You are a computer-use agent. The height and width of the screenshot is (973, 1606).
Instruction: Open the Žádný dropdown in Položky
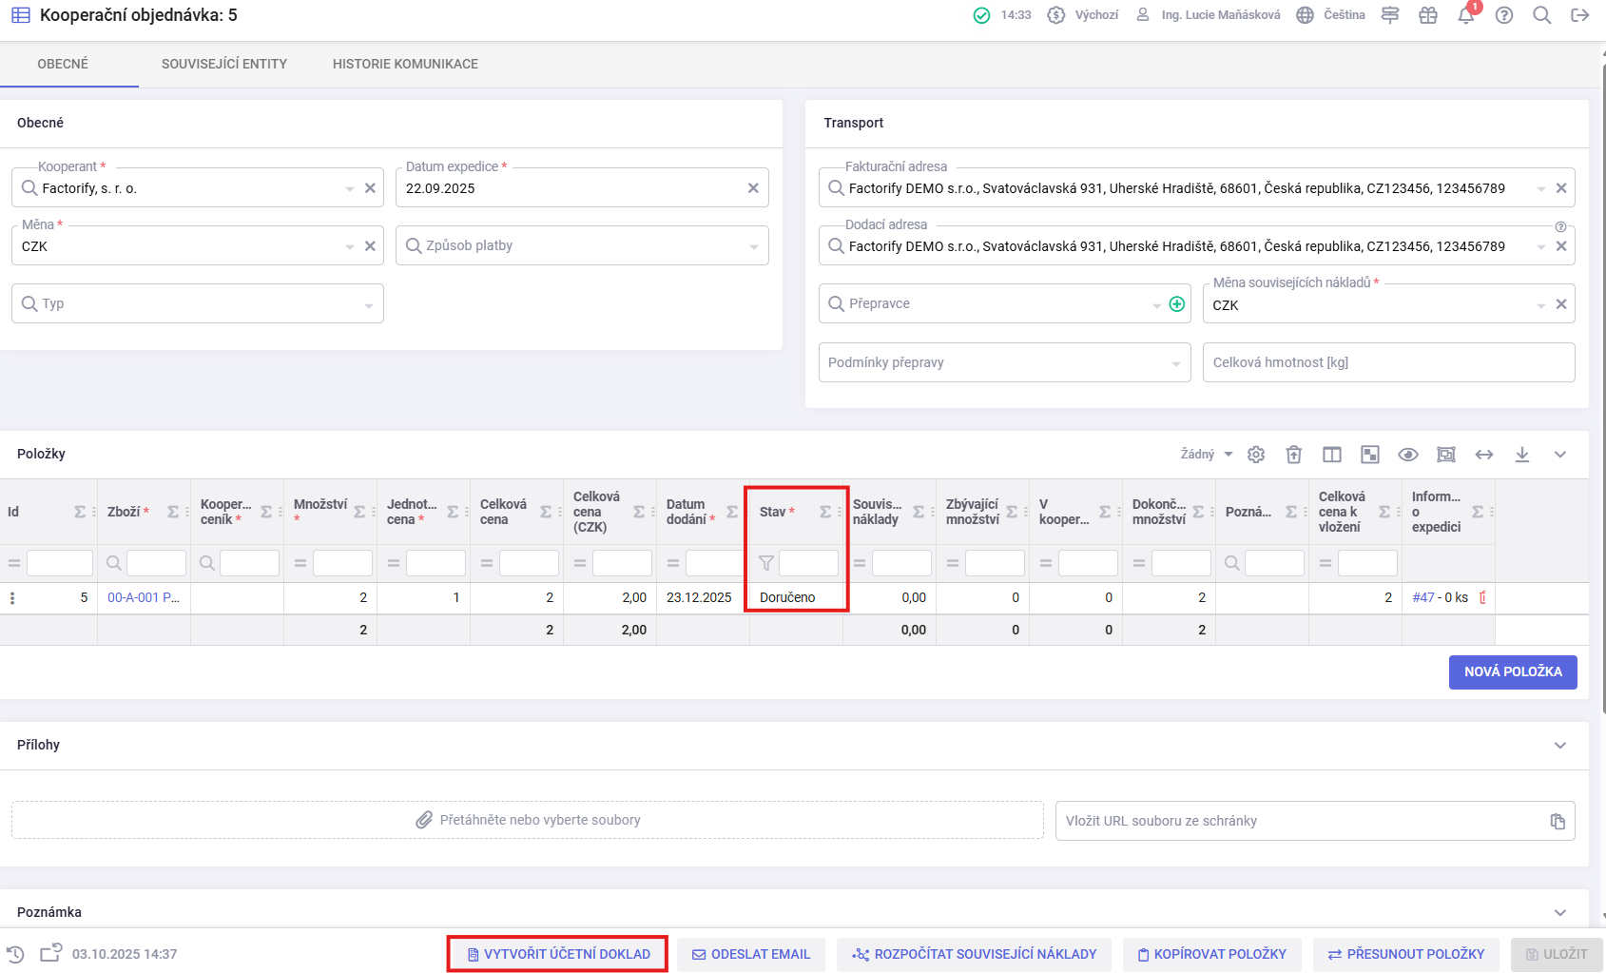1206,455
